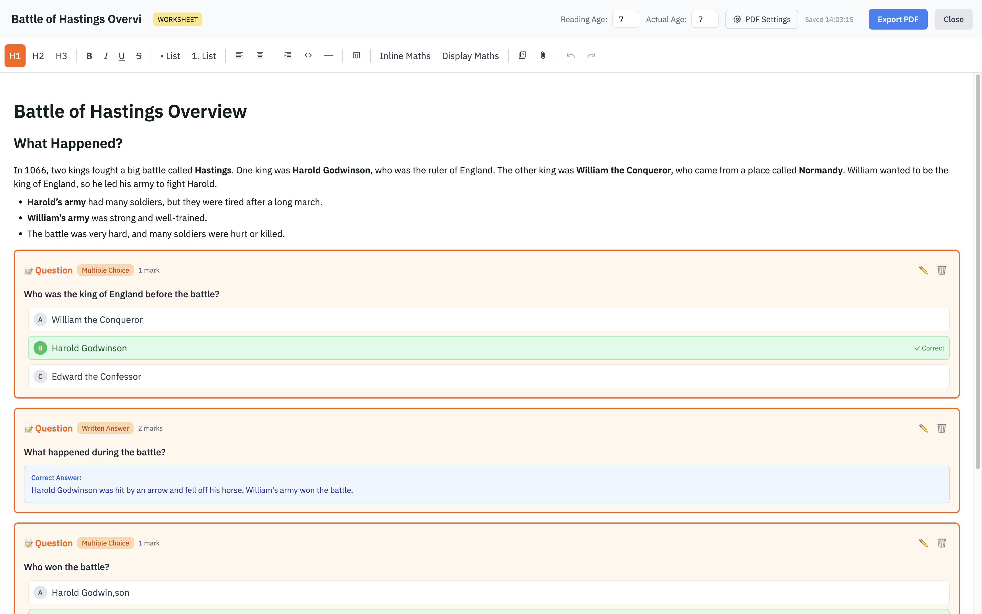This screenshot has width=982, height=614.
Task: Redo the last change
Action: [591, 56]
